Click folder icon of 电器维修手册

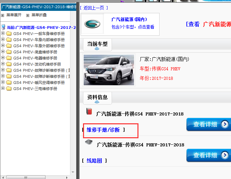point(9,58)
